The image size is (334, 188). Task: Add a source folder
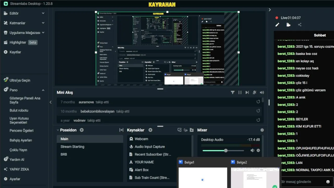click(192, 130)
